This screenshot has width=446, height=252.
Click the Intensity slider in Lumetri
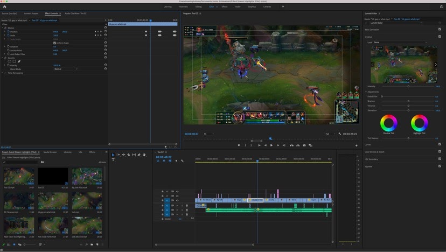[408, 86]
